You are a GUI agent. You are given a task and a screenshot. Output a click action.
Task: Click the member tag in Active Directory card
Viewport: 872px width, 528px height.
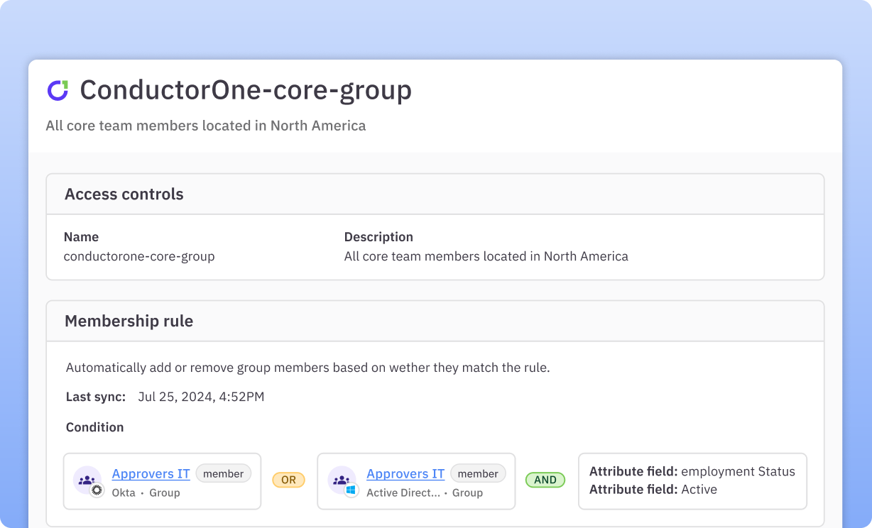478,474
